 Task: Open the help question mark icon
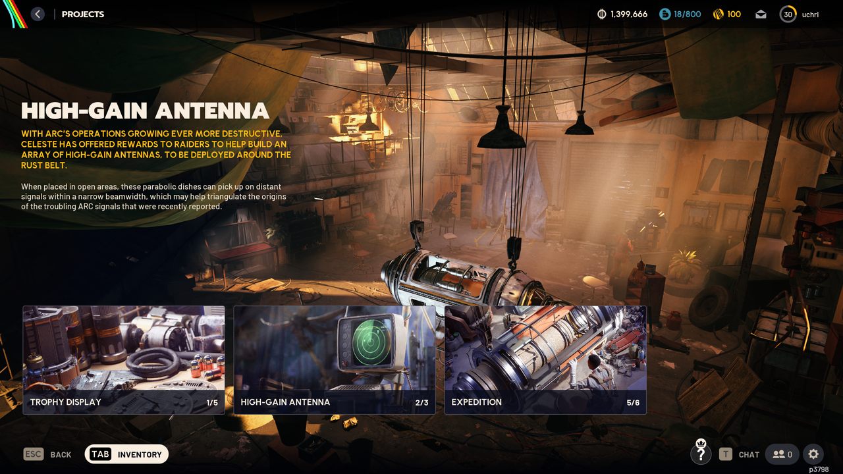tap(701, 452)
